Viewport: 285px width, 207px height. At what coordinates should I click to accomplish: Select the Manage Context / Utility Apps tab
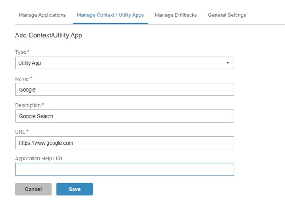click(111, 15)
